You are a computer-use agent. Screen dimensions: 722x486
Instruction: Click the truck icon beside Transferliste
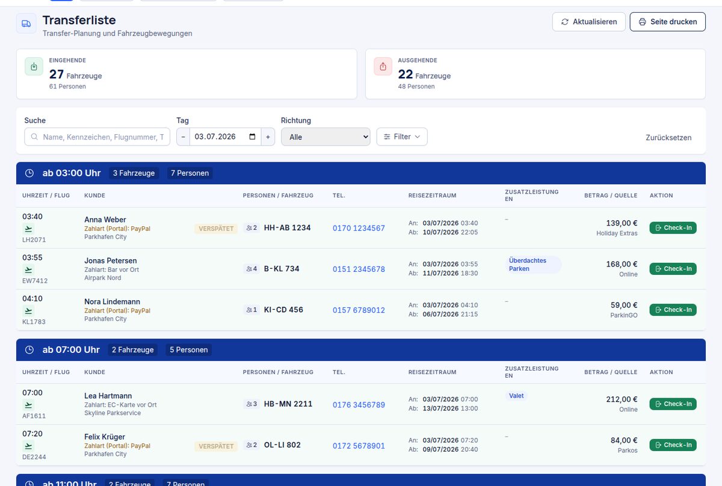(26, 23)
